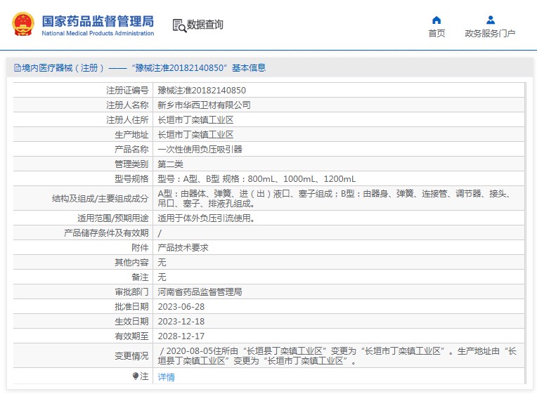Viewport: 537px width, 394px height.
Task: Click the national emblem logo
Action: point(23,24)
